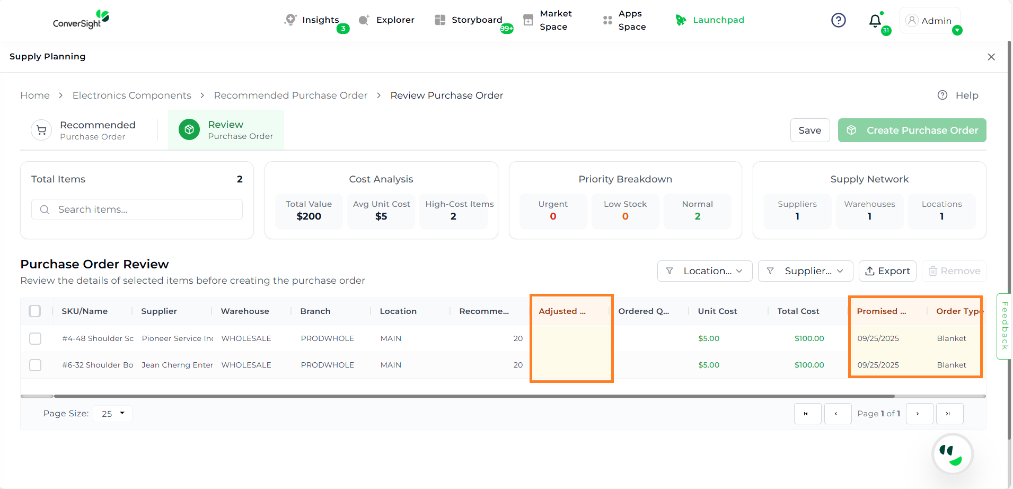Go to the last page of results
Screen dimensions: 1013x489
949,414
